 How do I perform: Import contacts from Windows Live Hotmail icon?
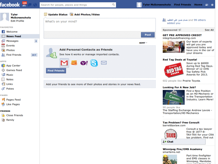pyautogui.click(x=74, y=63)
